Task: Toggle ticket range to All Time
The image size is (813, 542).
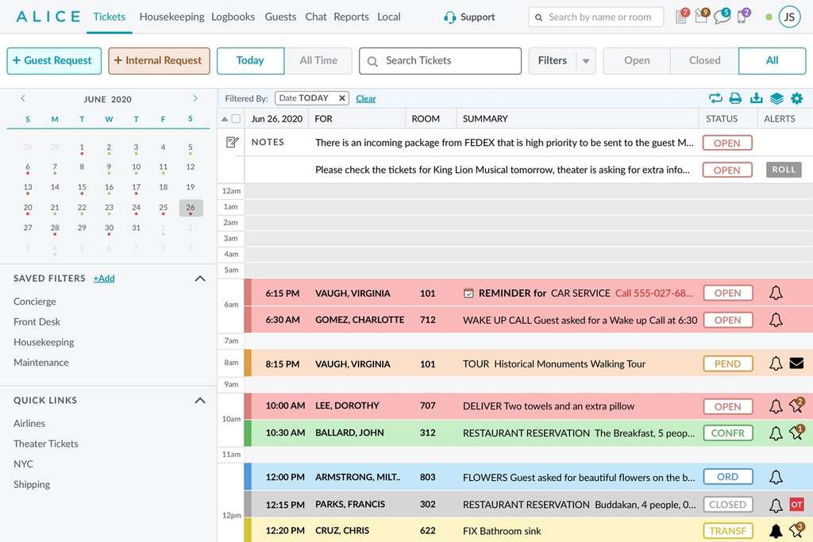Action: [x=318, y=60]
